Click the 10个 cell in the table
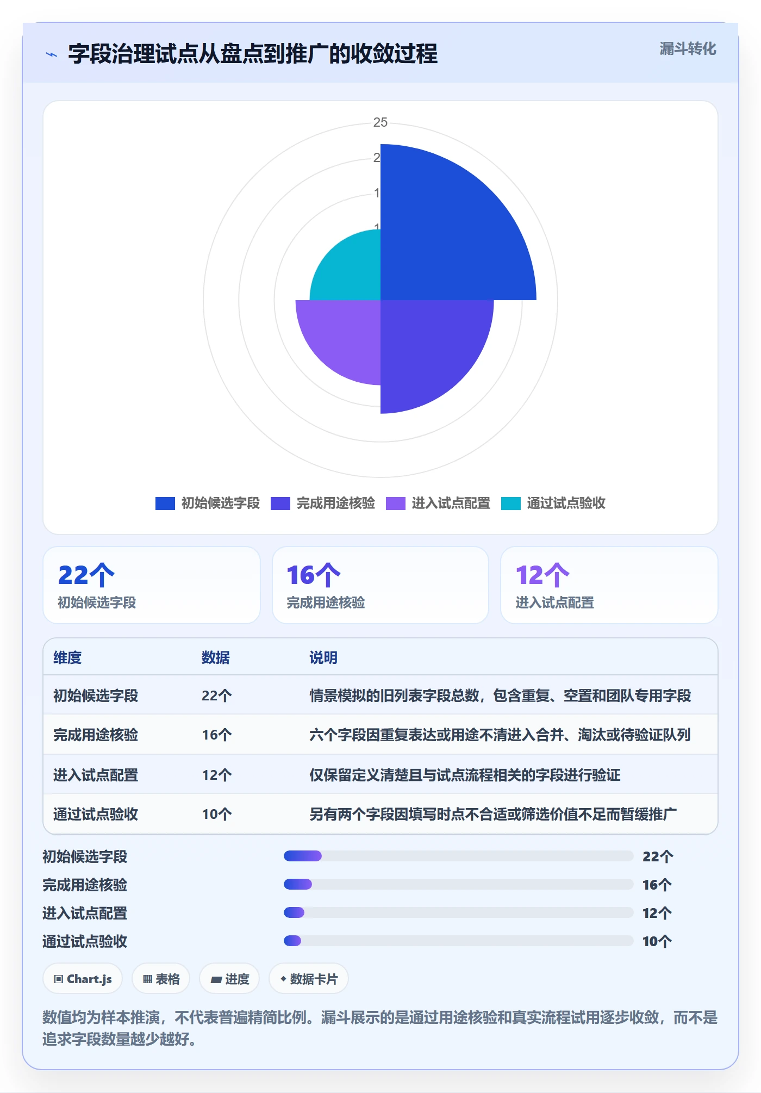The width and height of the screenshot is (761, 1093). tap(217, 814)
